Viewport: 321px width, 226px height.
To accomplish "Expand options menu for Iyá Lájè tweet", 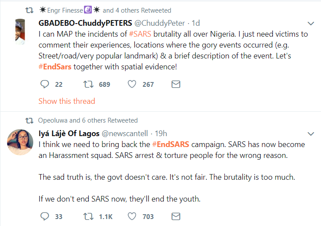I will [x=311, y=133].
